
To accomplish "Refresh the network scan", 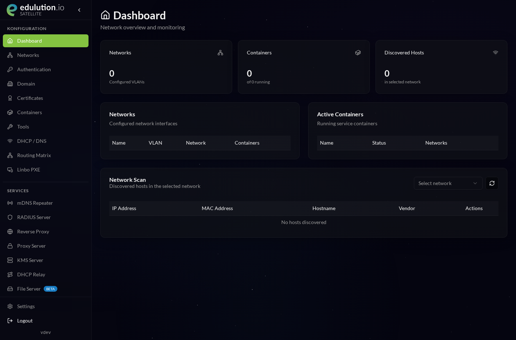I will [492, 183].
